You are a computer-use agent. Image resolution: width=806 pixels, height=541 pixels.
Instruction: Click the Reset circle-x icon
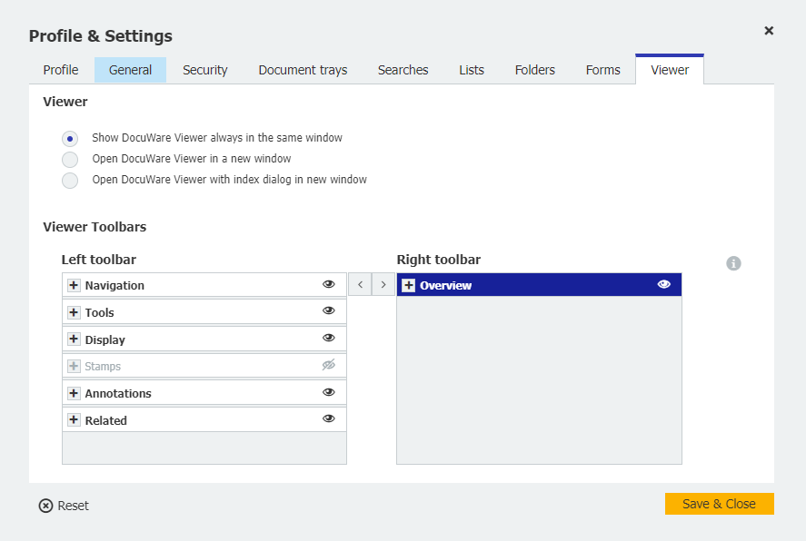(46, 506)
